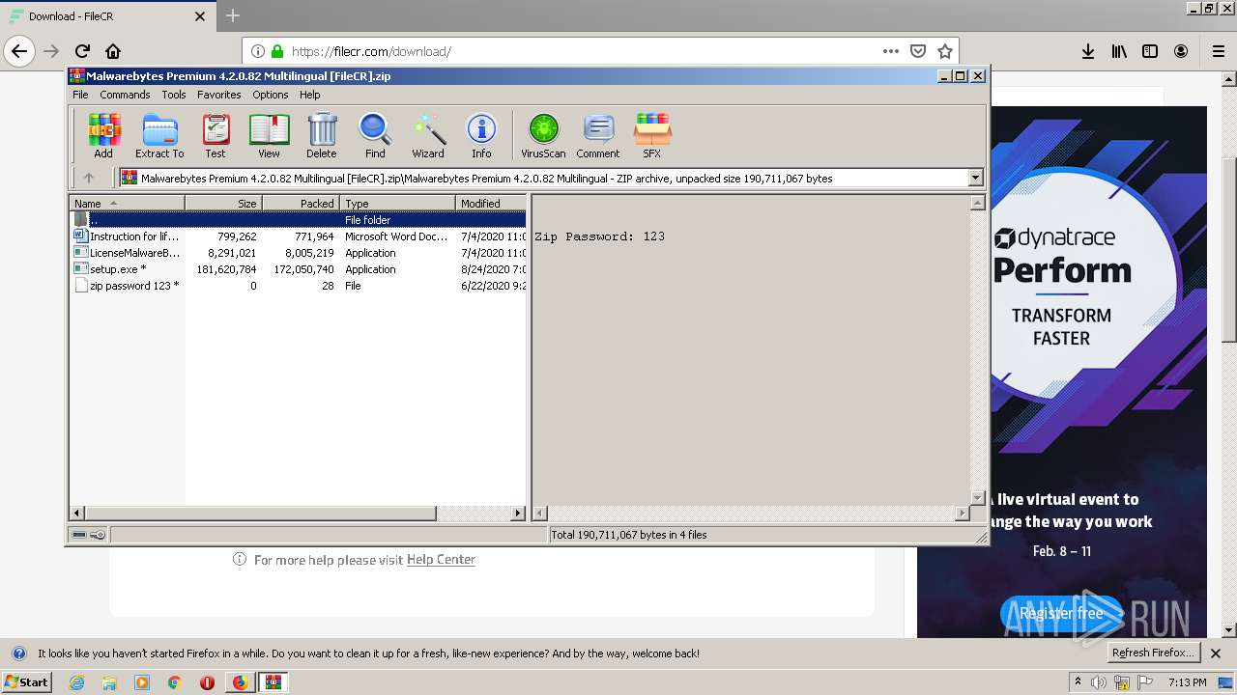
Task: Select the 'zip password 123' file
Action: pyautogui.click(x=299, y=286)
